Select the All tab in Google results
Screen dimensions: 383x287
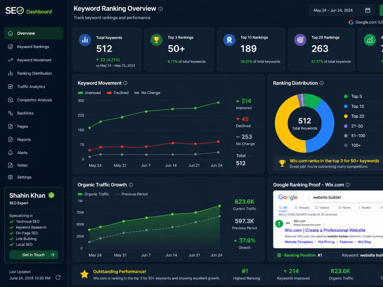click(283, 208)
